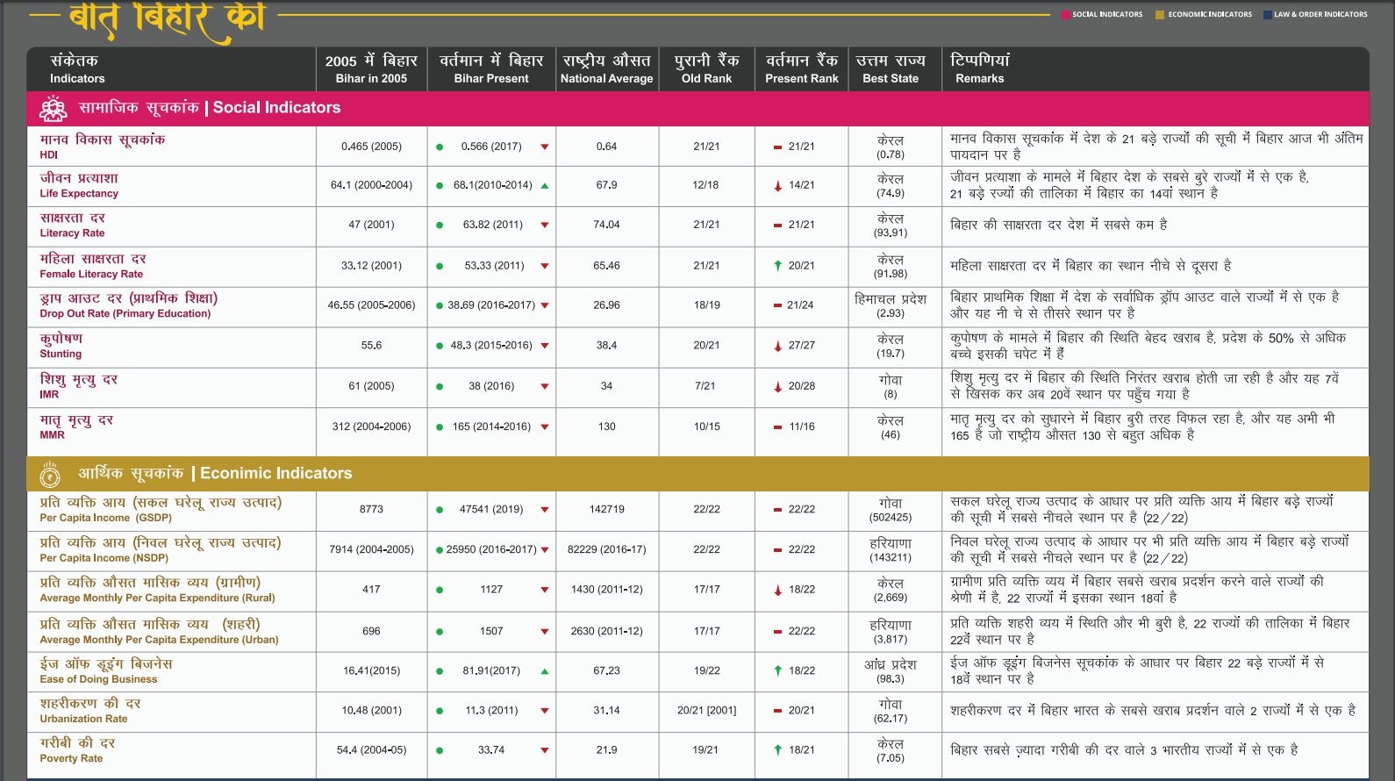Click the green up rank arrow beside 20/21 Female Literacy

coord(777,265)
